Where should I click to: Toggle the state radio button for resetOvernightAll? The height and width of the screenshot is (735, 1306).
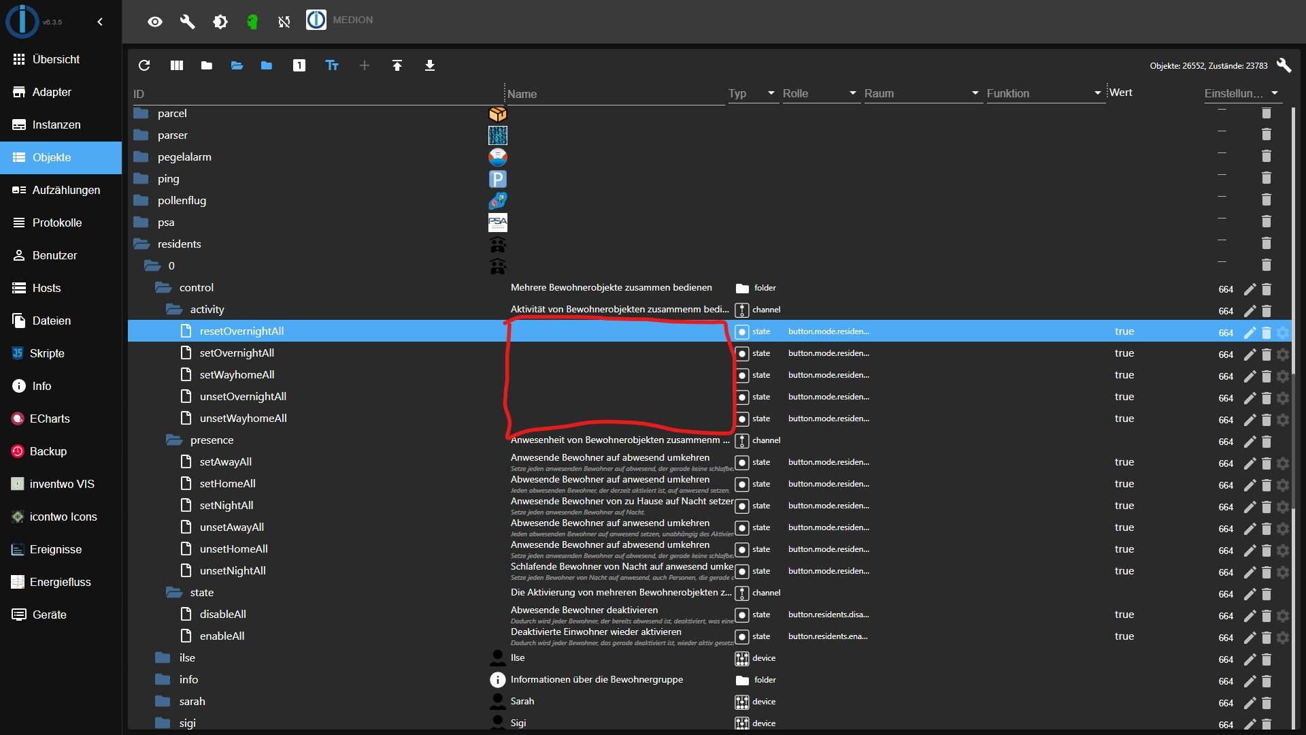tap(742, 330)
